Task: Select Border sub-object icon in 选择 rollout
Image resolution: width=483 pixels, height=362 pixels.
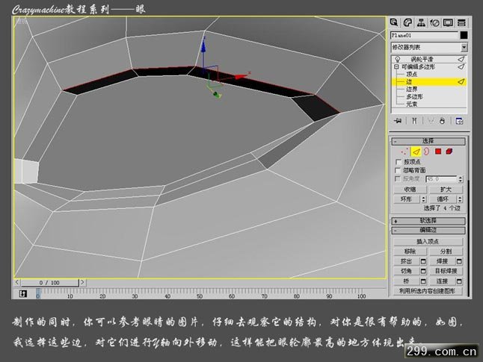Action: [x=426, y=152]
